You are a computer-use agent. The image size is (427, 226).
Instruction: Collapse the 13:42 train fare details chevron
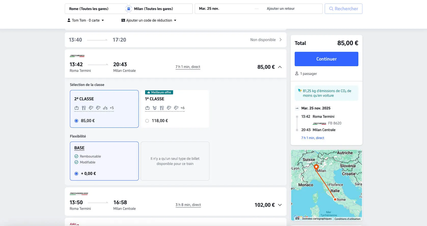coord(280,67)
